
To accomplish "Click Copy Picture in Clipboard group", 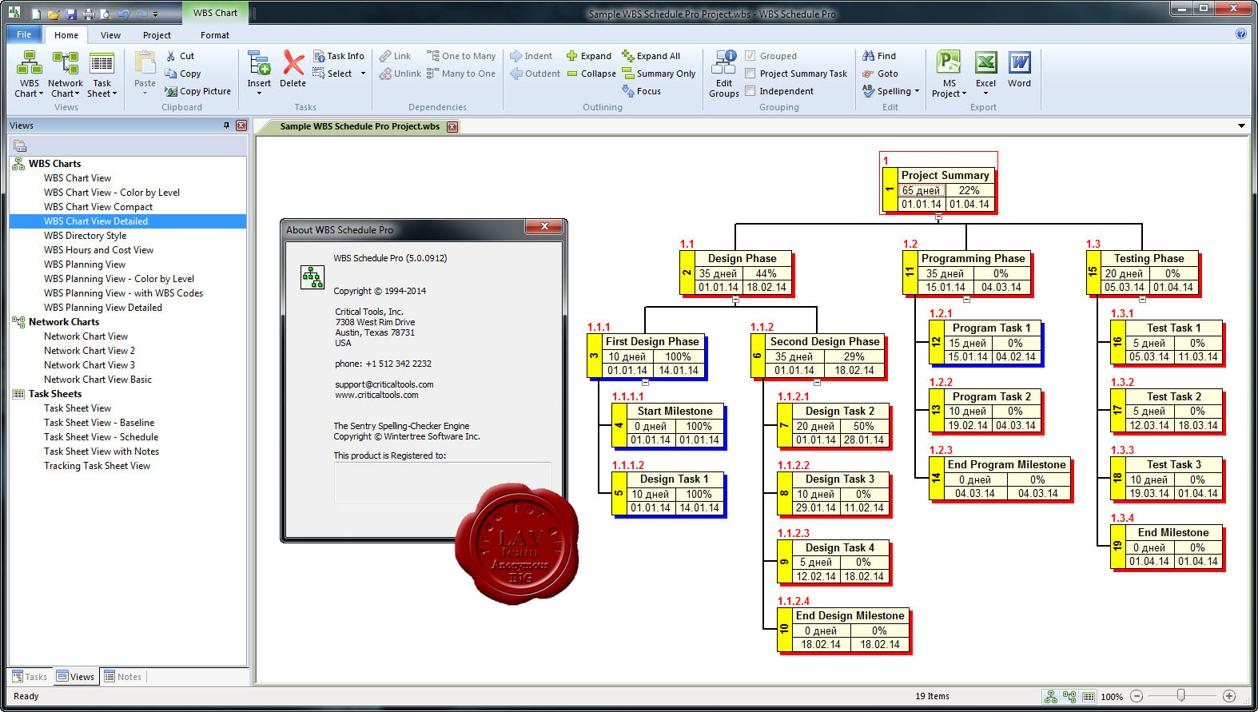I will click(198, 91).
